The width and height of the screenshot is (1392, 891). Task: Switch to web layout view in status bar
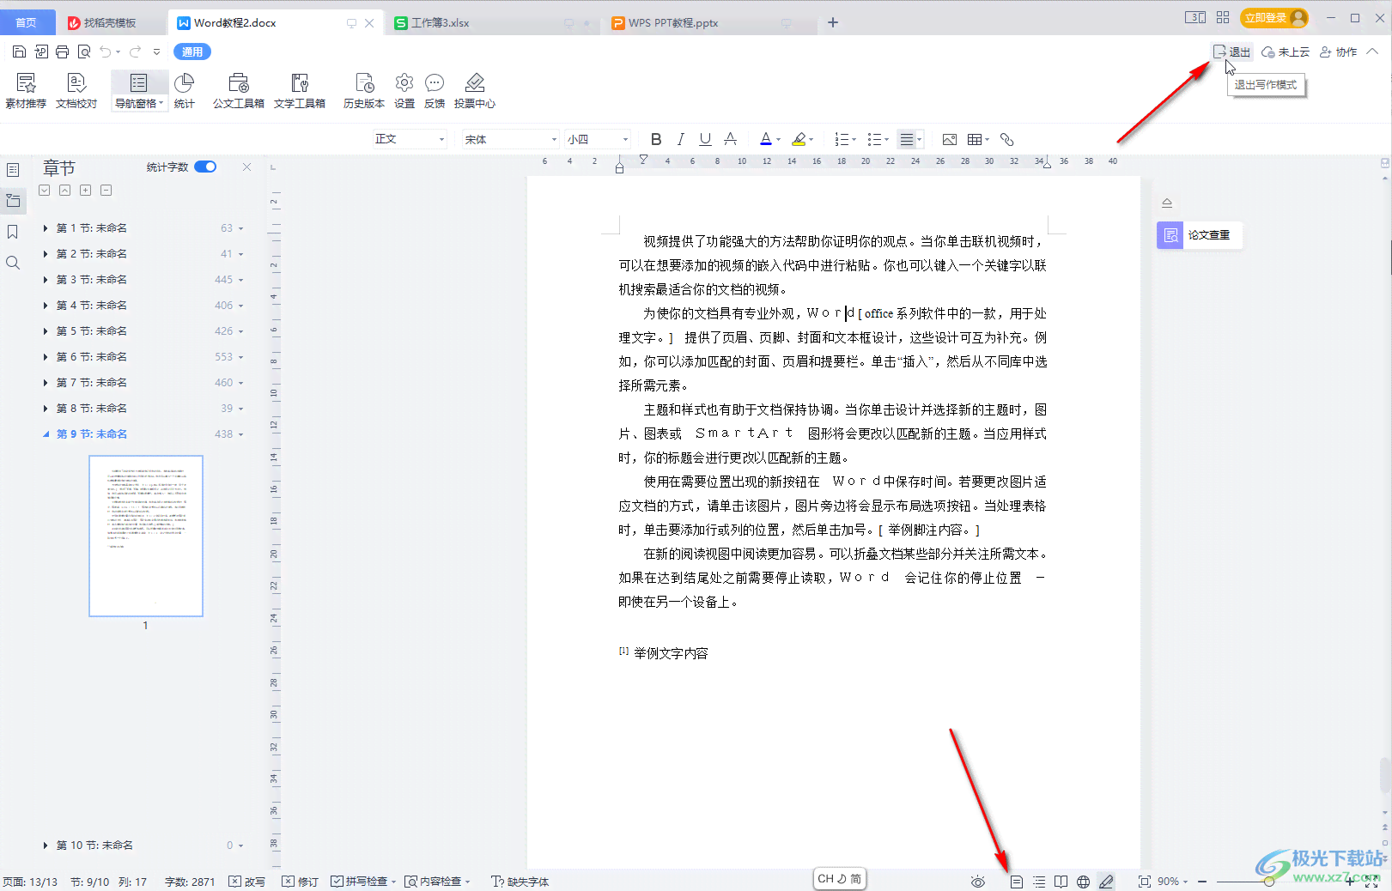[1084, 882]
